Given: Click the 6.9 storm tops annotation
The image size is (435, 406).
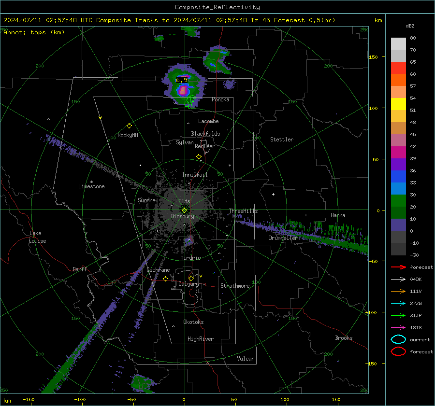Looking at the screenshot, I should coord(182,80).
